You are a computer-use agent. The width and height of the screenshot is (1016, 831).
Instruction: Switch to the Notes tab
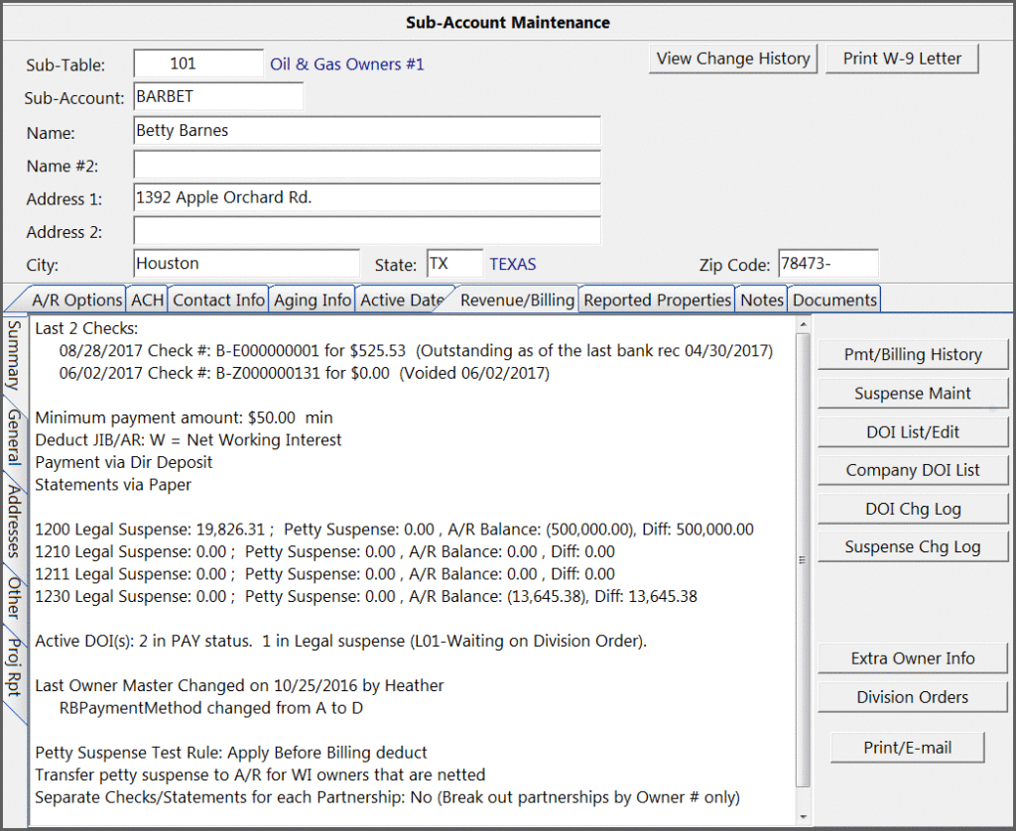pos(761,298)
